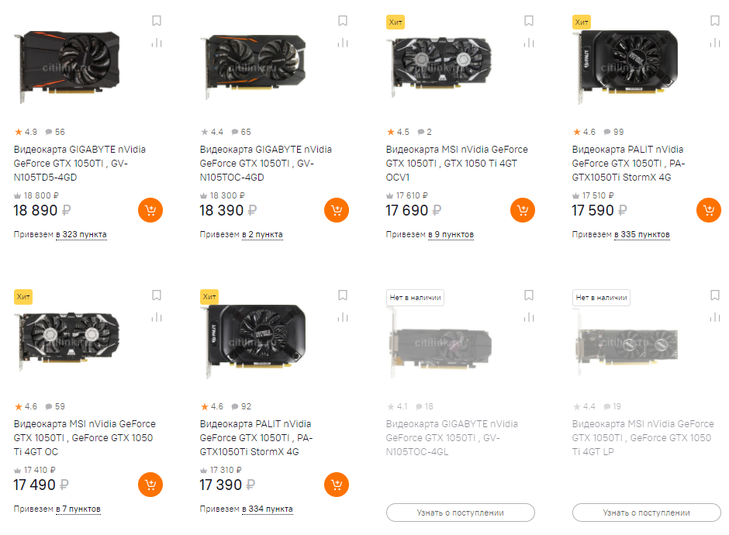Bookmark the GIGABYTE GV-N105TD5-4GD card
Image resolution: width=729 pixels, height=535 pixels.
click(x=157, y=21)
